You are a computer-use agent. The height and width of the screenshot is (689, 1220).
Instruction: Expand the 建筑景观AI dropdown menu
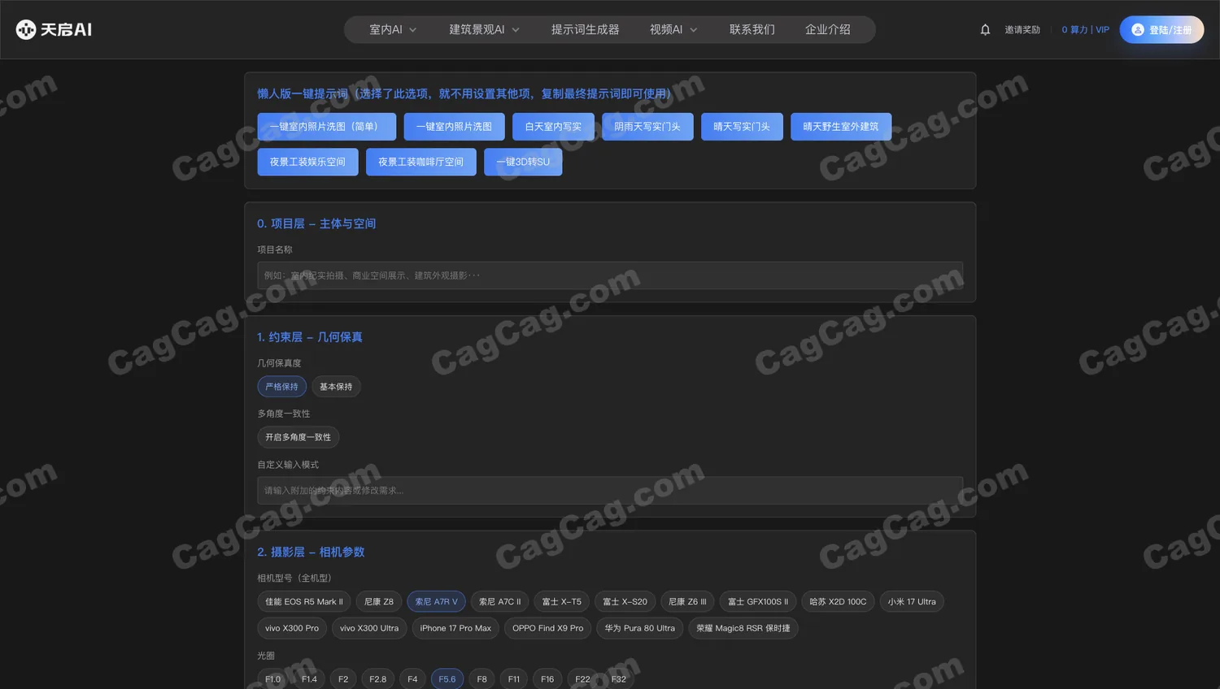tap(484, 29)
